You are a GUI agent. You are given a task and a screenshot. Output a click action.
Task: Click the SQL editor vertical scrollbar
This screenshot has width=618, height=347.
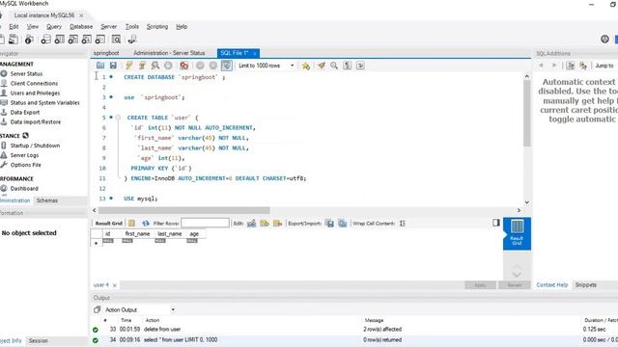(527, 114)
